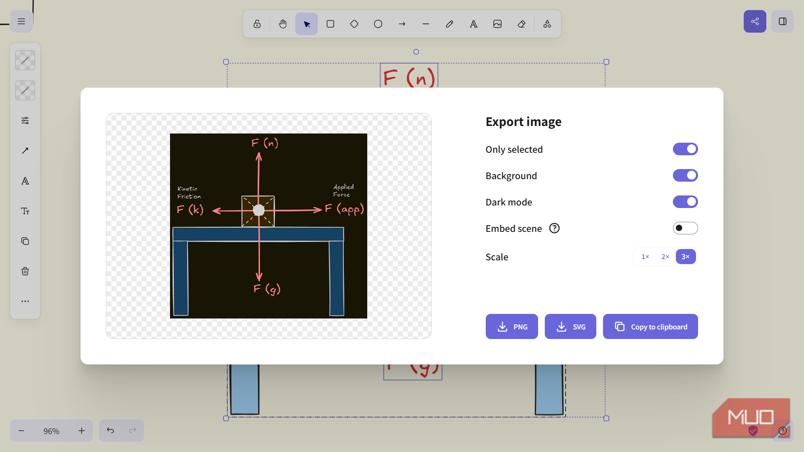Toggle the right sidebar panel icon
This screenshot has height=452, width=804.
783,21
